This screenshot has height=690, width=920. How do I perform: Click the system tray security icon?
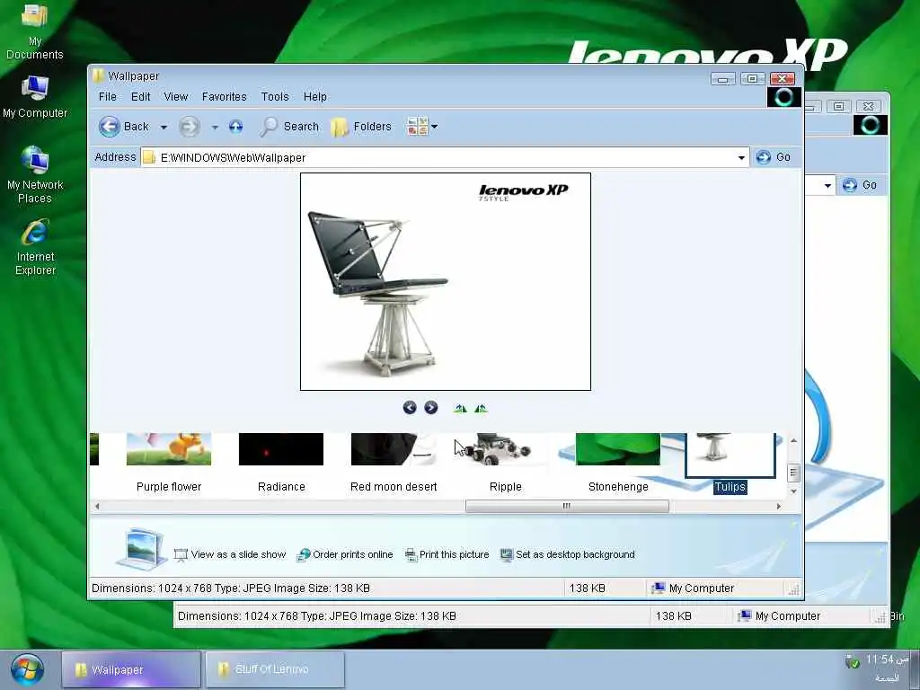click(x=852, y=662)
